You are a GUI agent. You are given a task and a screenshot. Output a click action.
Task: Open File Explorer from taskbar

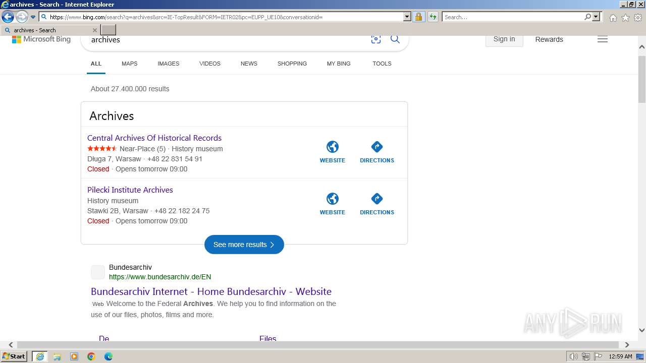click(57, 356)
